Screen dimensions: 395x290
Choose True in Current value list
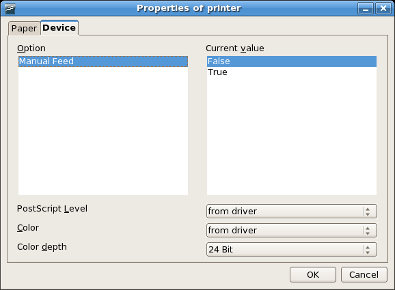pos(292,72)
